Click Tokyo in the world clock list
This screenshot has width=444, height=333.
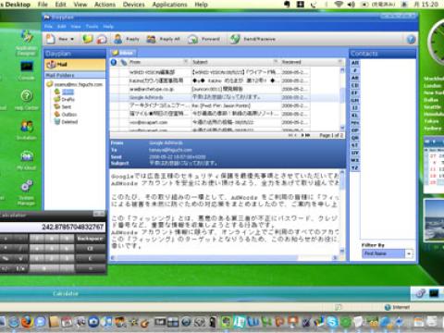(x=431, y=121)
